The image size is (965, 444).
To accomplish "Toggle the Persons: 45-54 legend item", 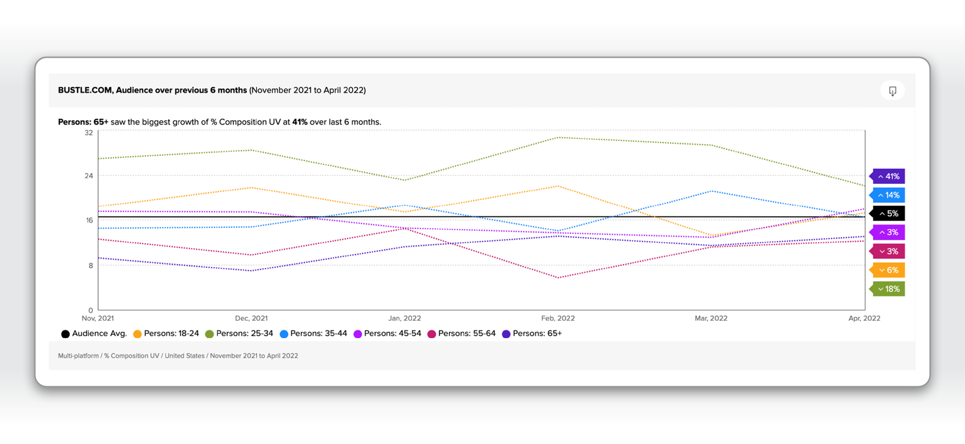I will click(387, 334).
